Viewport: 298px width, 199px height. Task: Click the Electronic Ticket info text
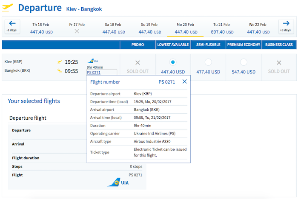tap(160, 152)
